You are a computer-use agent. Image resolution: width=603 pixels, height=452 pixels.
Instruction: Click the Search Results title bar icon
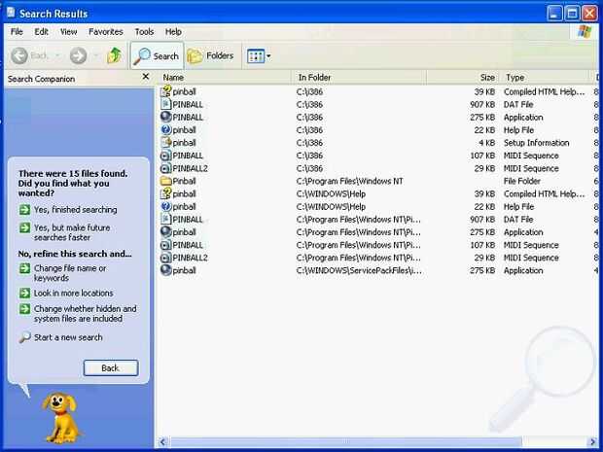(x=11, y=13)
